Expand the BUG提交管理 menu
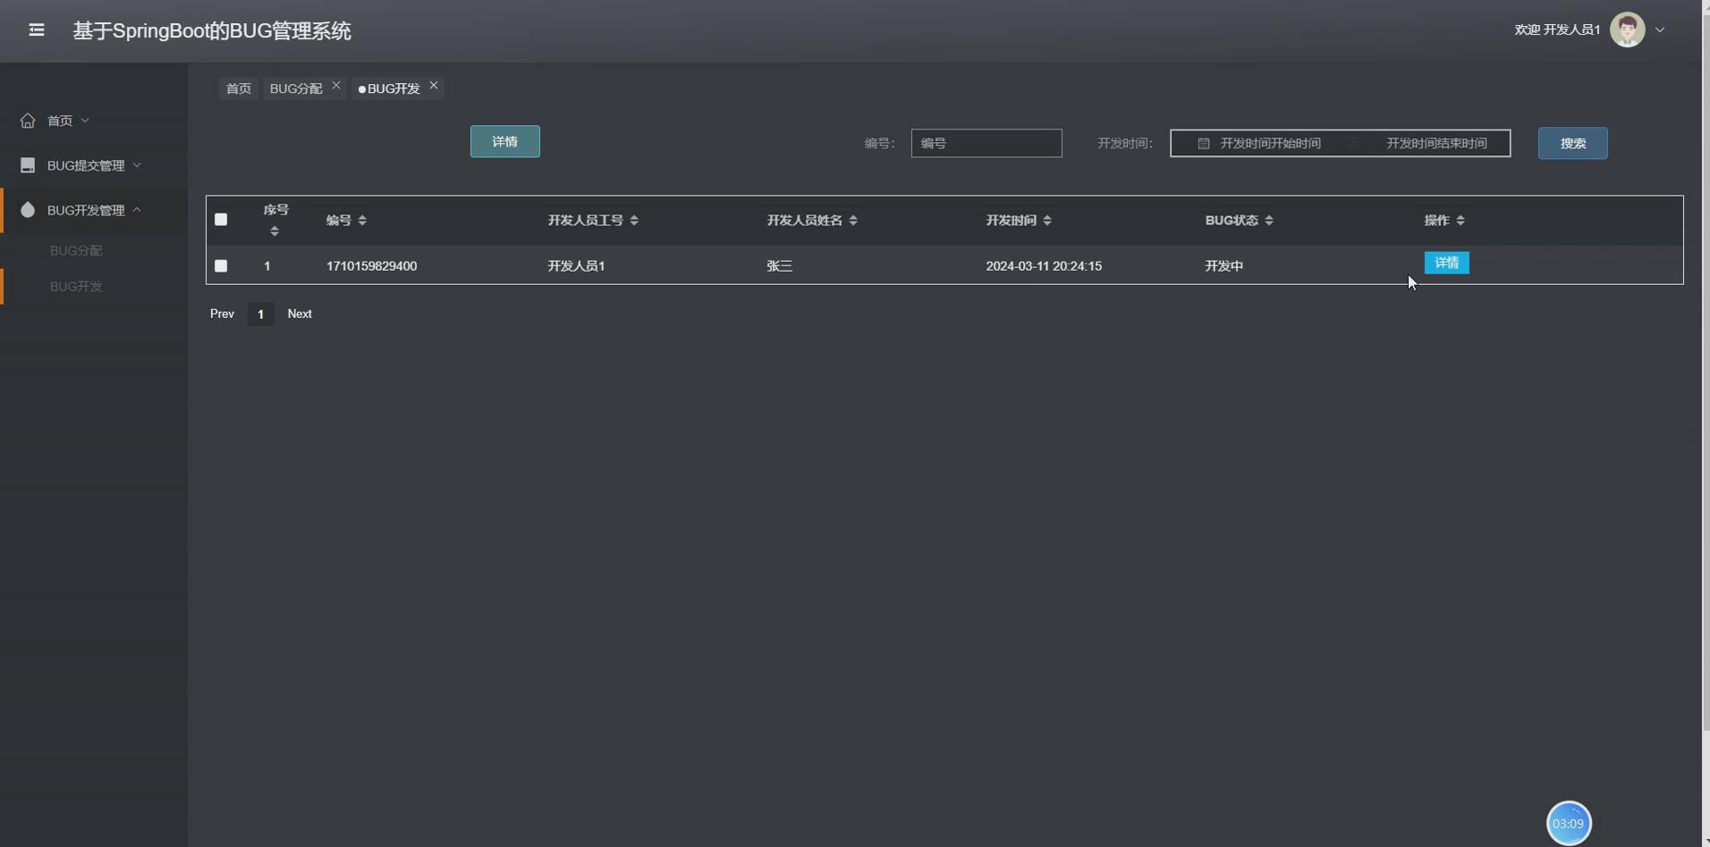Screen dimensions: 1710x847 (94, 165)
